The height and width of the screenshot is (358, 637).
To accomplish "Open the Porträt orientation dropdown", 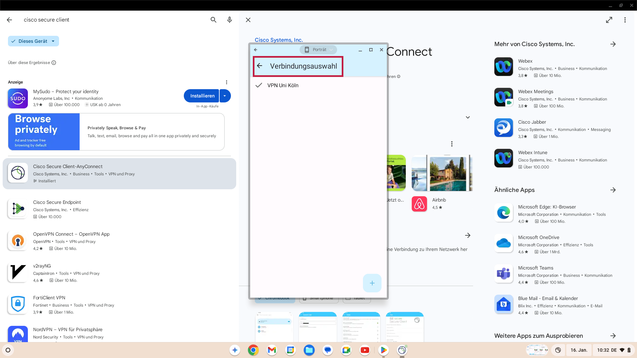I will pyautogui.click(x=318, y=50).
